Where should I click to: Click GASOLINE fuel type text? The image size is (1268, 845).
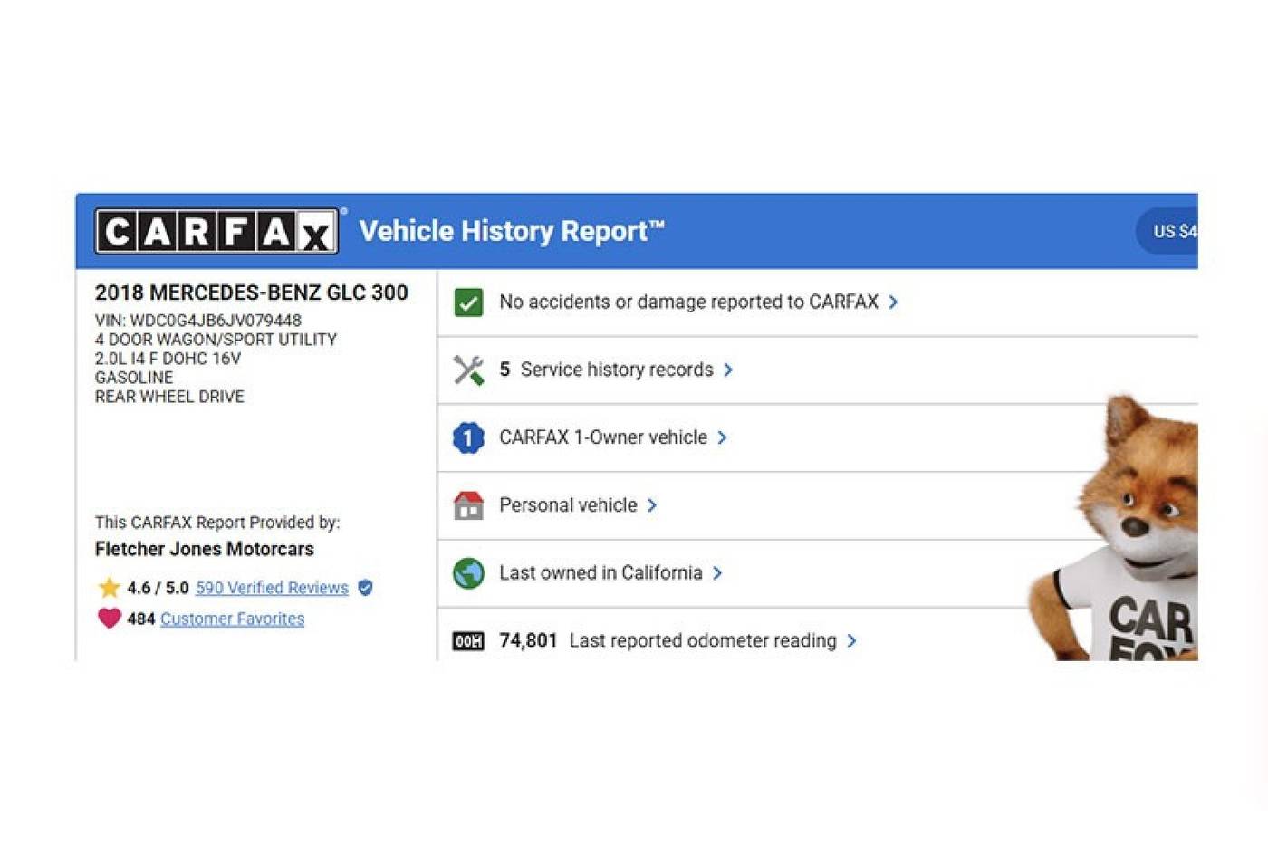pyautogui.click(x=134, y=378)
